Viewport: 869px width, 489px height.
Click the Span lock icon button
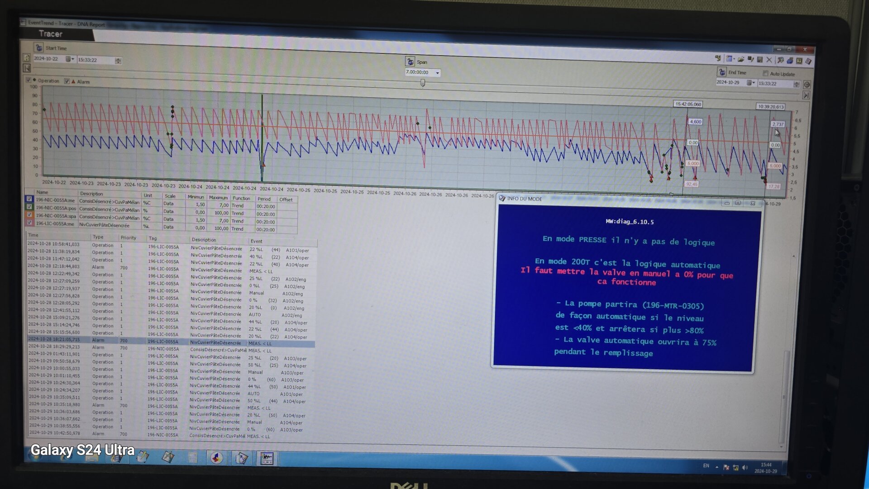[x=410, y=62]
